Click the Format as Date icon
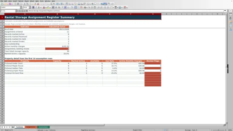 [x=95, y=7]
